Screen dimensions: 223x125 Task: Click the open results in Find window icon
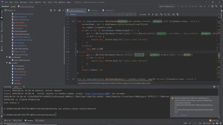coord(156,15)
